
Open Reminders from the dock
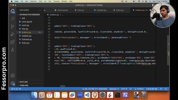pyautogui.click(x=57, y=95)
